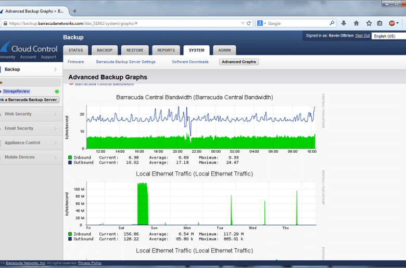Expand the Web Security sidebar section

click(x=31, y=114)
